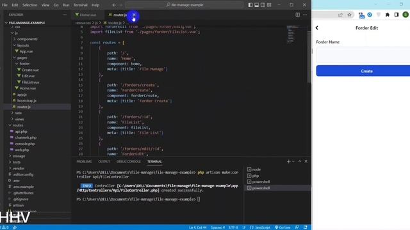Image resolution: width=410 pixels, height=230 pixels.
Task: Open editor more actions menu
Action: [305, 15]
